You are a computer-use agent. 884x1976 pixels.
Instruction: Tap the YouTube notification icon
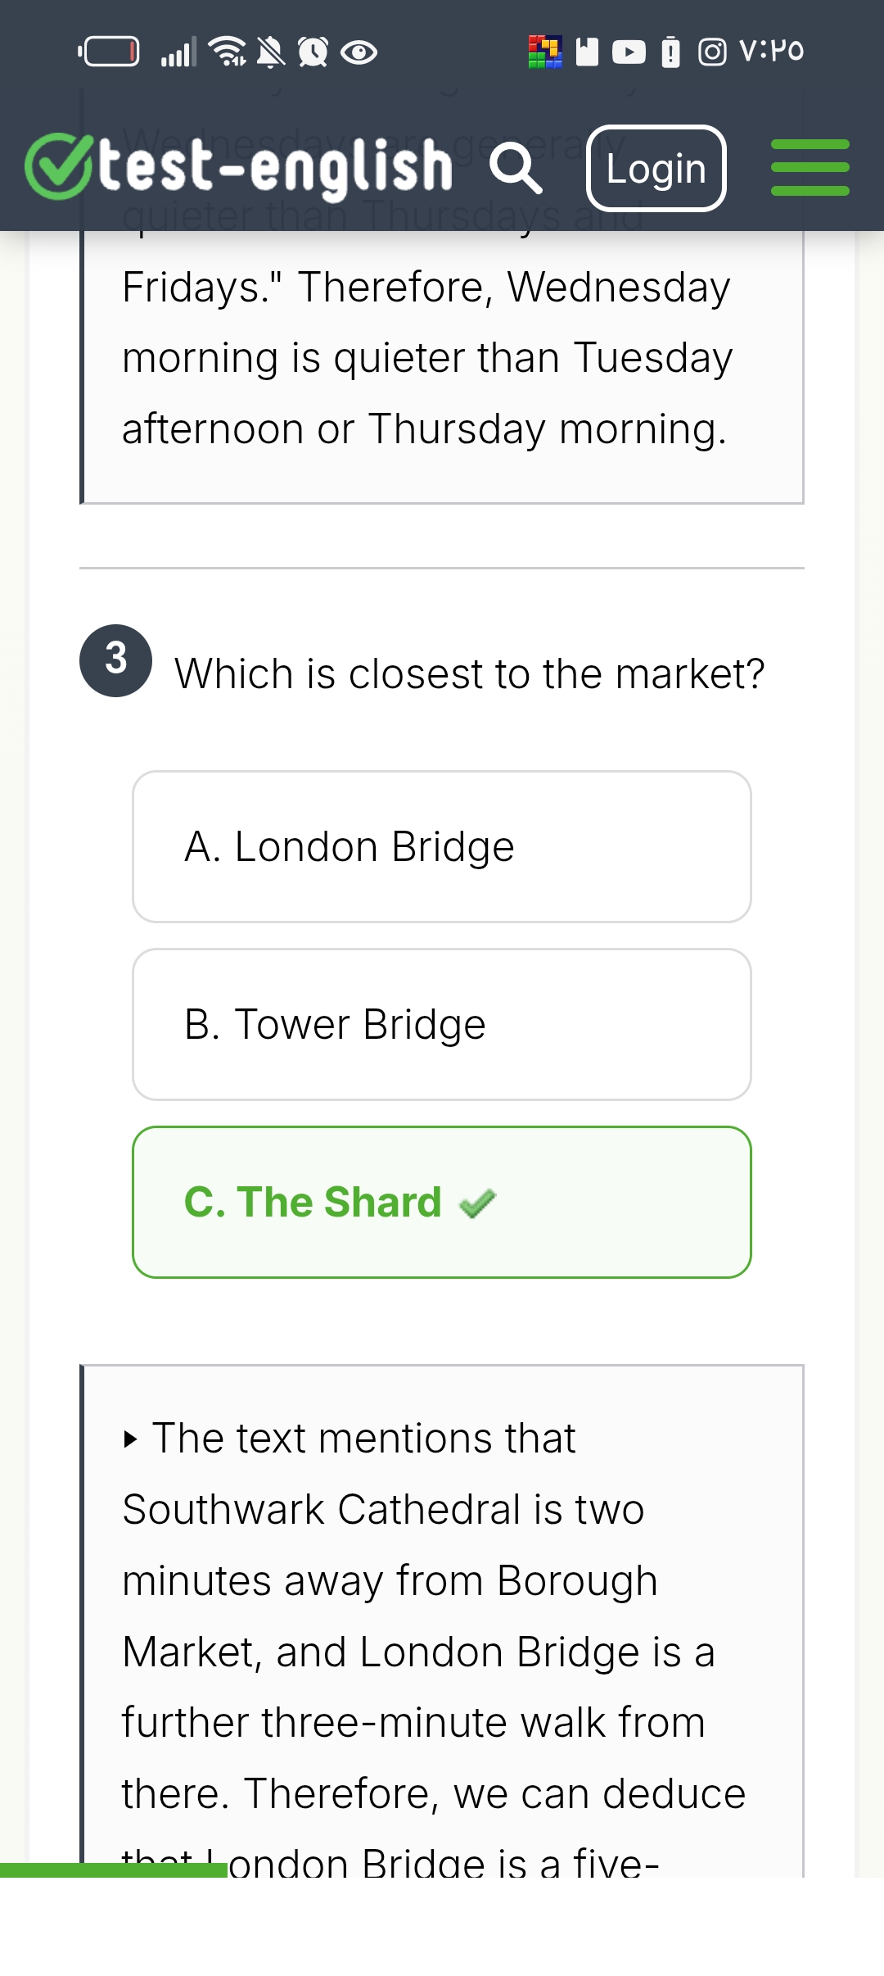click(629, 52)
